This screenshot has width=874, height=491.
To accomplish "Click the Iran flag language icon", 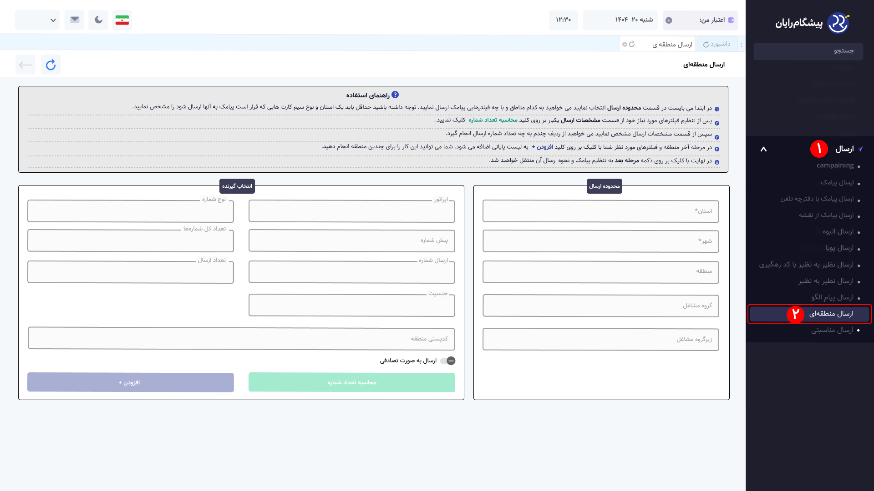I will [x=122, y=20].
